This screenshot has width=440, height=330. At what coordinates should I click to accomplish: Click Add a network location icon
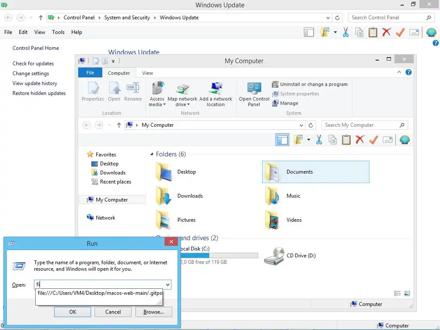coord(216,94)
